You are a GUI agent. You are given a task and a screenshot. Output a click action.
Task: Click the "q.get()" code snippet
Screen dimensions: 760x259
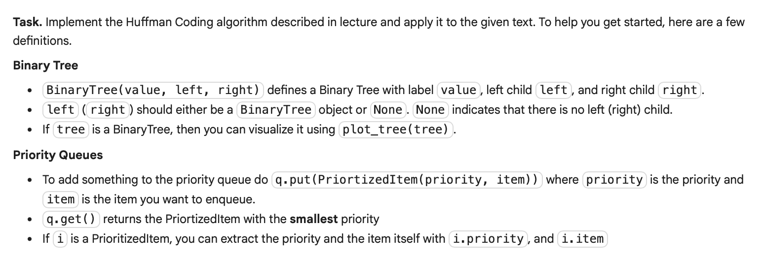click(x=72, y=219)
